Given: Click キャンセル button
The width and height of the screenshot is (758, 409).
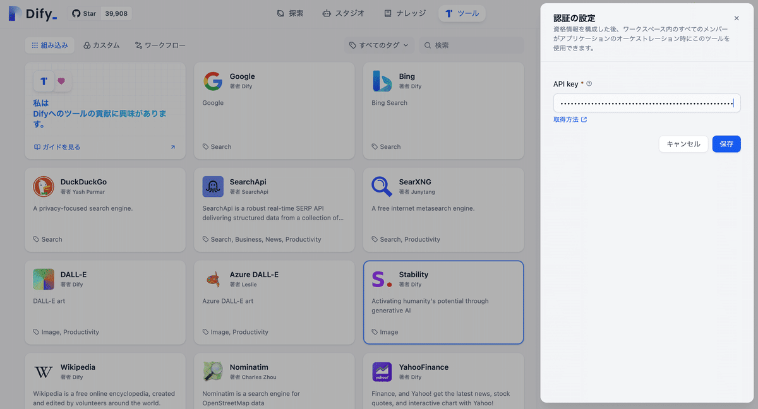Looking at the screenshot, I should click(x=683, y=144).
